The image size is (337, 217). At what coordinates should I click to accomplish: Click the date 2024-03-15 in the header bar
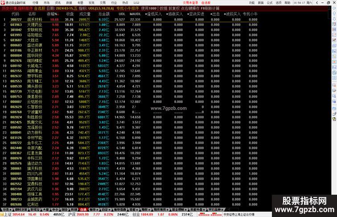click(64, 8)
